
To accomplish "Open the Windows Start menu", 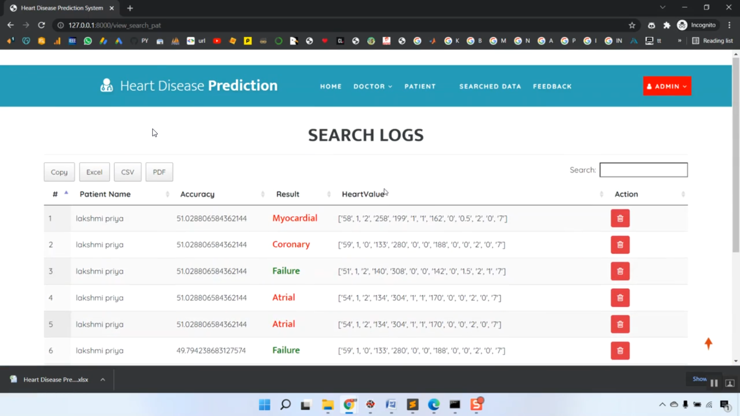I will coord(264,405).
